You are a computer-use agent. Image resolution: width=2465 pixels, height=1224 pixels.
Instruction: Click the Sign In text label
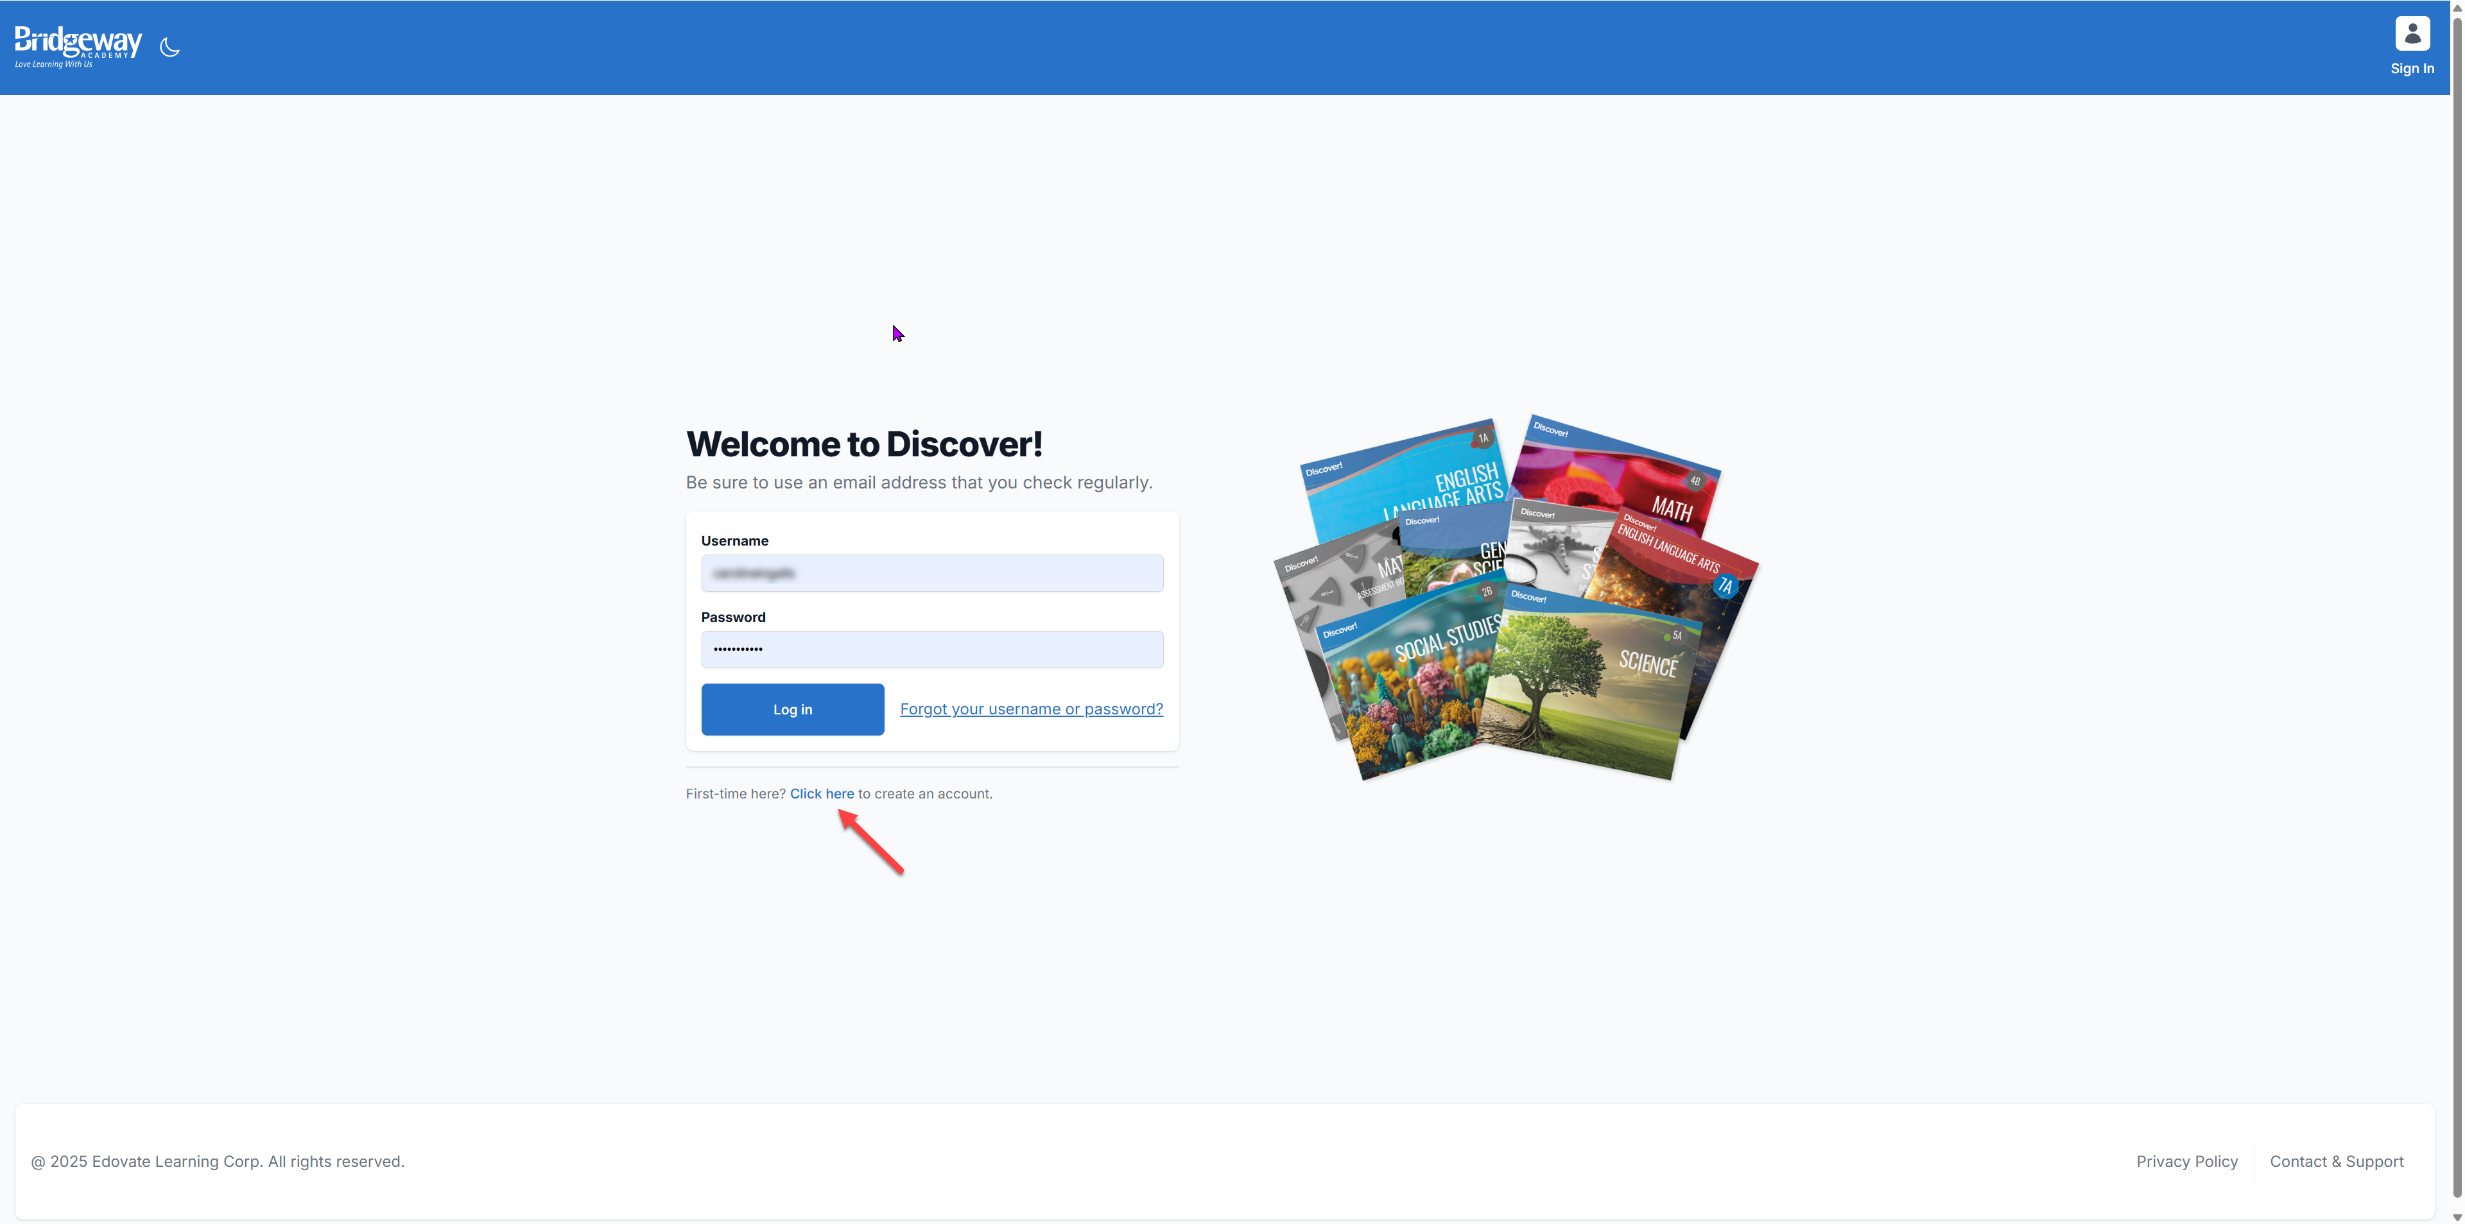2412,69
